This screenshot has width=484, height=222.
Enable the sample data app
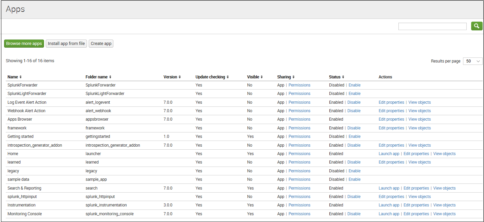coord(354,179)
